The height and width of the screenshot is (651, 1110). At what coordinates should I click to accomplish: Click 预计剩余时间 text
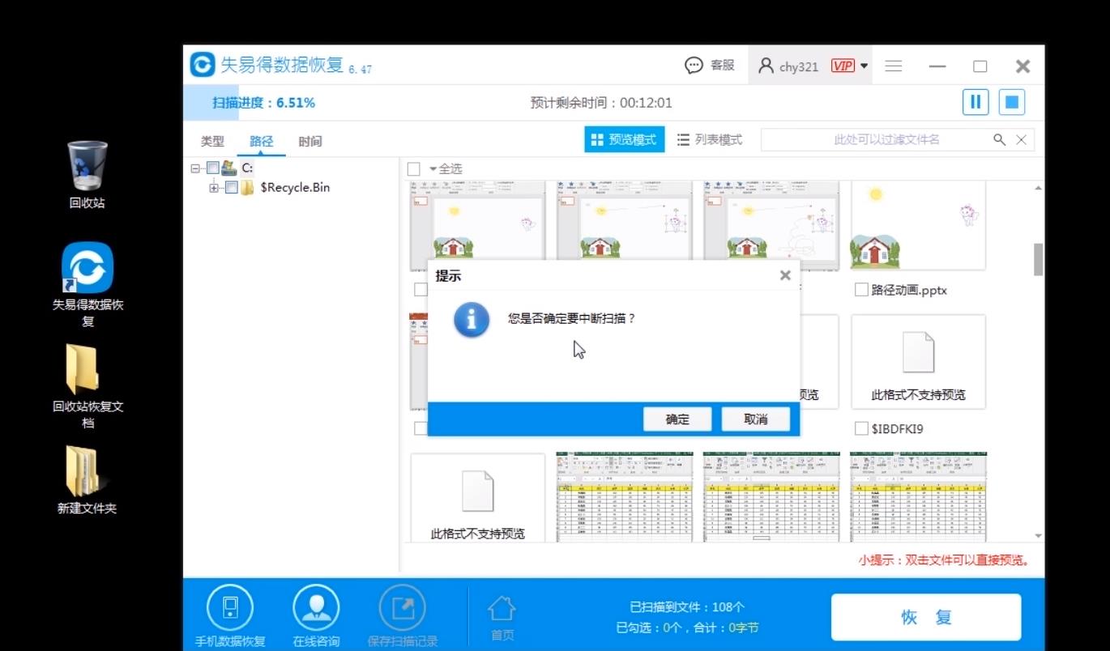(601, 103)
